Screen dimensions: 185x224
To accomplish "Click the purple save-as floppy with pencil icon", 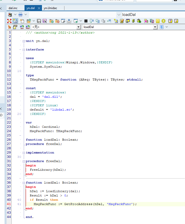I will 45,21.
